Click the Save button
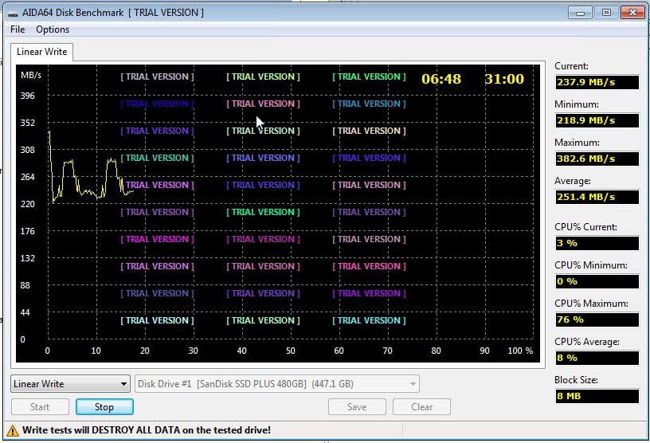The width and height of the screenshot is (650, 443). [357, 407]
